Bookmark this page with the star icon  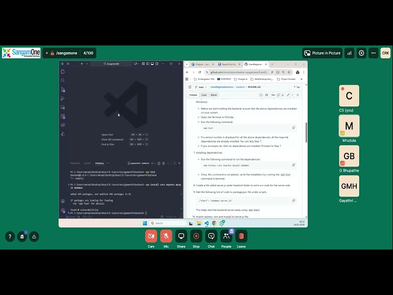(289, 73)
